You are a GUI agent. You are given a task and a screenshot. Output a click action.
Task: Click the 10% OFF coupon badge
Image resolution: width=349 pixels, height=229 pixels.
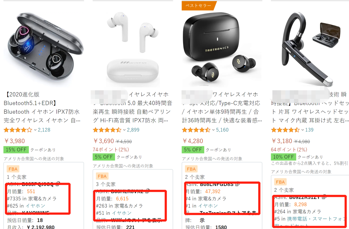tap(283, 157)
